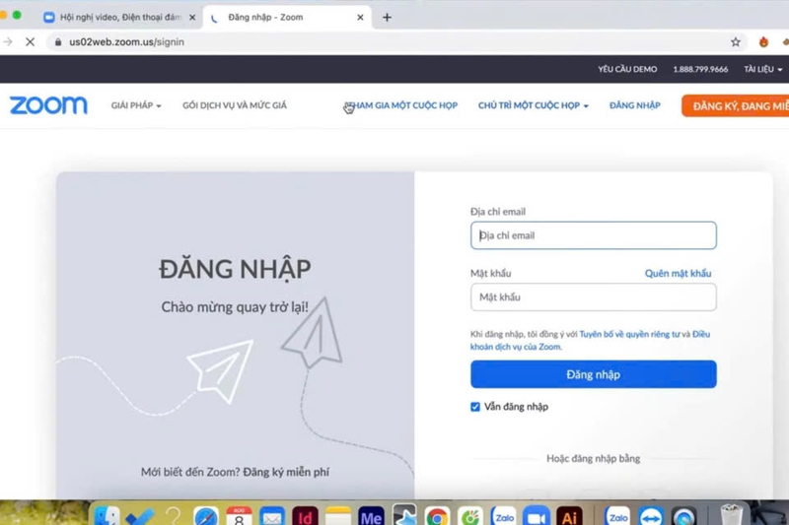The height and width of the screenshot is (525, 789).
Task: Open GÓI DỊCH VỤ VÀ MỨC GIÁ
Action: 235,105
